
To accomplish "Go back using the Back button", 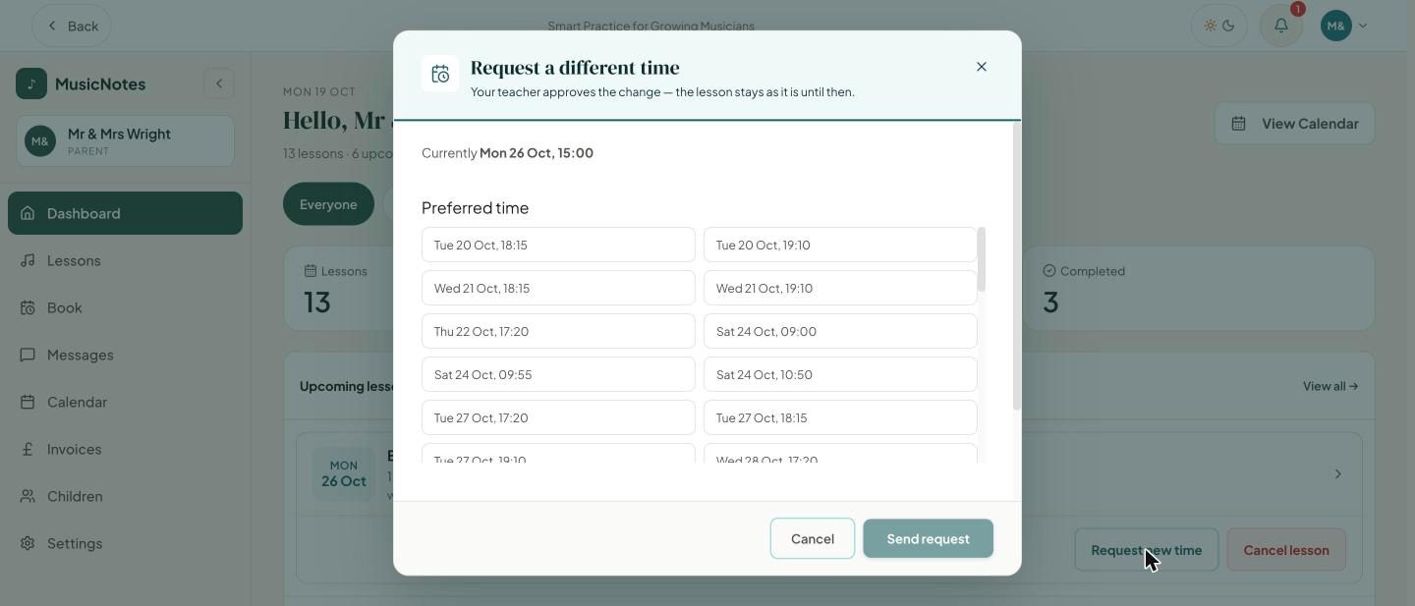I will tap(72, 26).
